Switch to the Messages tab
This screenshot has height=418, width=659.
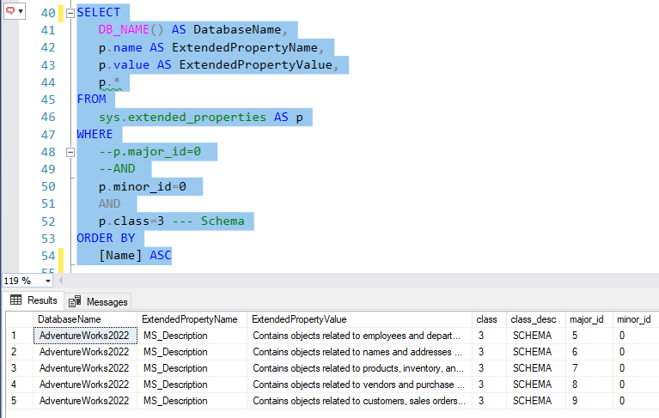(x=98, y=302)
